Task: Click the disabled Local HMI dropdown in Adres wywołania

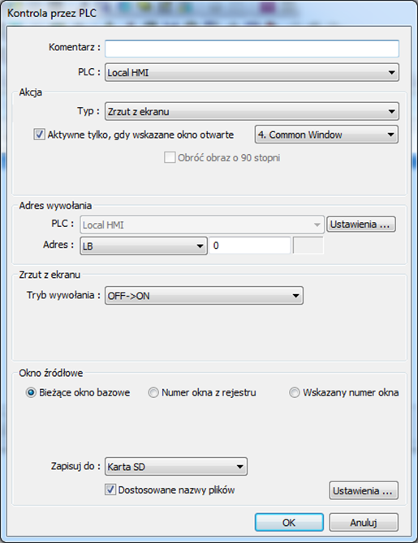Action: point(202,224)
